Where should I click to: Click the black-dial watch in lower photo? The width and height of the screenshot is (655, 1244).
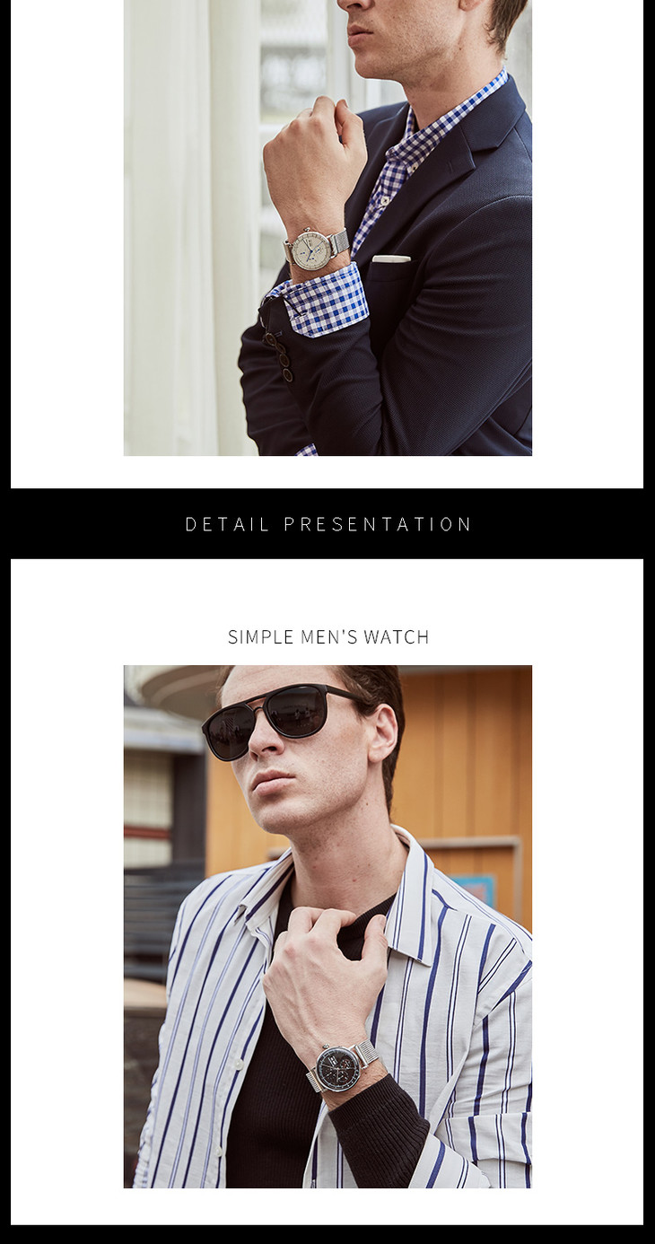pyautogui.click(x=336, y=1067)
